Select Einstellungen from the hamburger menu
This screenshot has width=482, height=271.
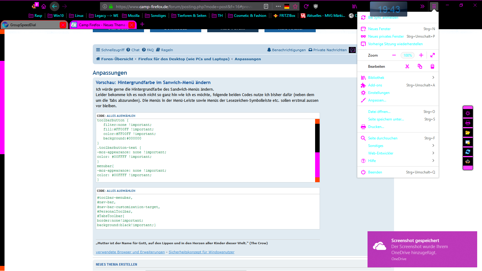[379, 93]
